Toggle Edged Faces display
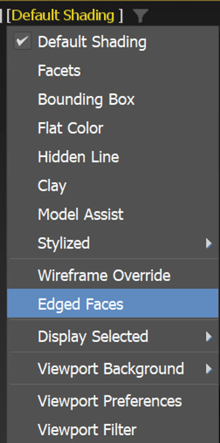 tap(81, 304)
